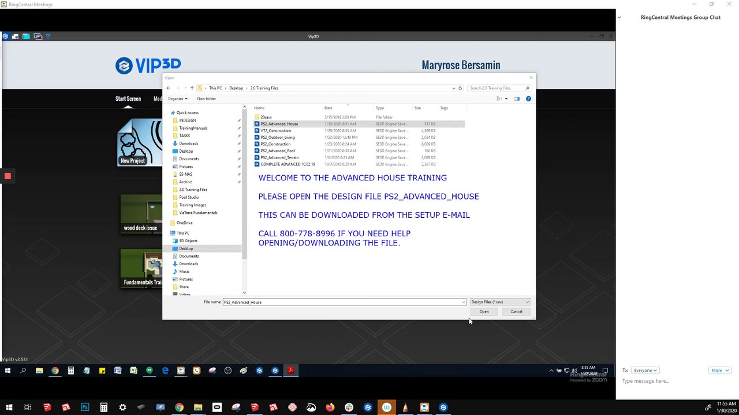Open 'wood deck issue' project thumbnail
Screen dimensions: 739x415
[x=141, y=214]
